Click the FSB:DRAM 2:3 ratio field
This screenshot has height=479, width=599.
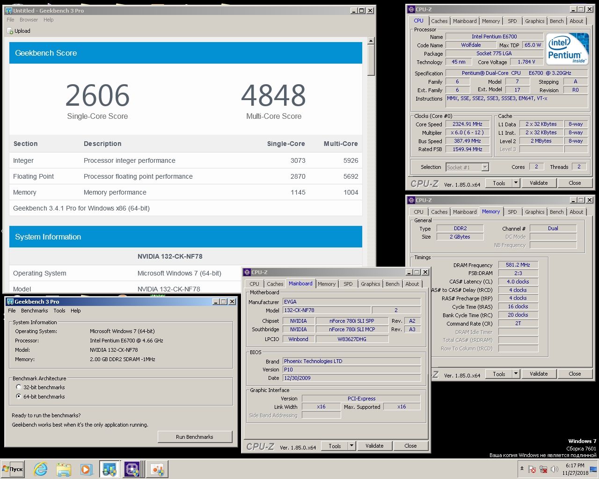(x=518, y=273)
